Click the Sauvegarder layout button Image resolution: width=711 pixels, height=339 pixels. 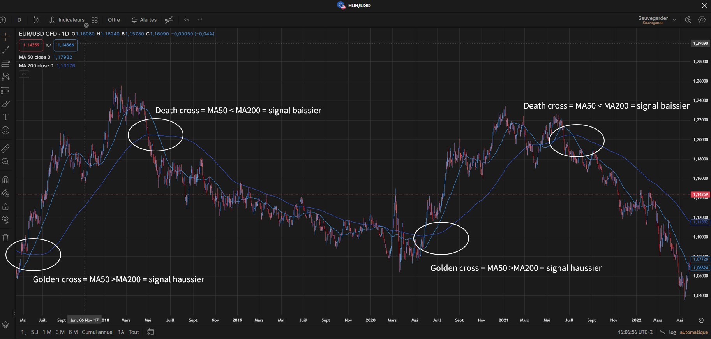coord(653,20)
